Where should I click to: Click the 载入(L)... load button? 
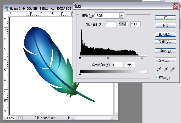[166, 34]
